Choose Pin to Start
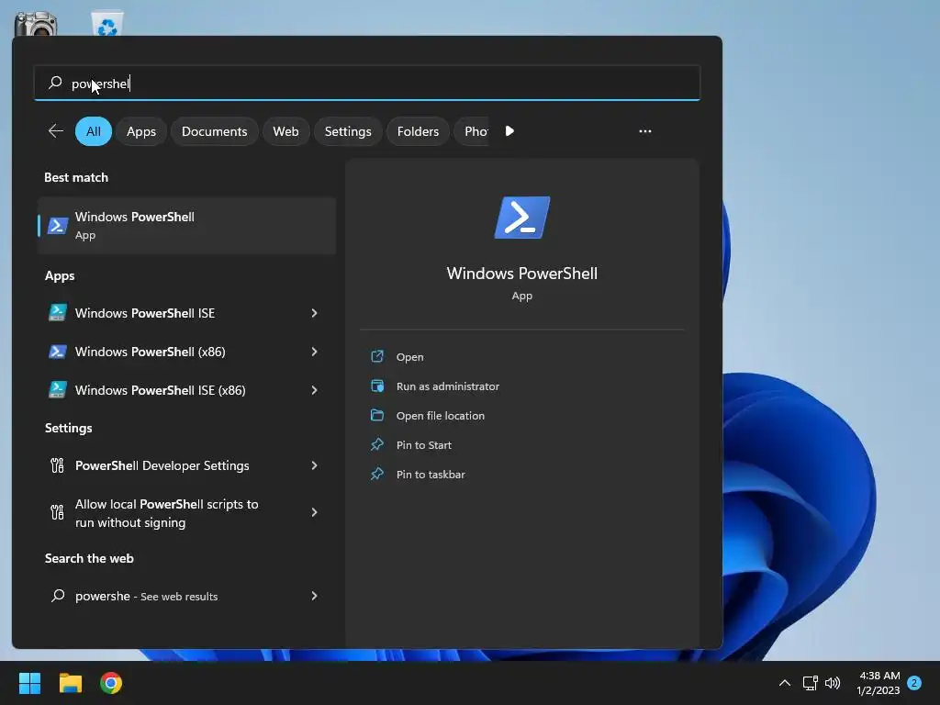This screenshot has height=705, width=940. (x=423, y=445)
